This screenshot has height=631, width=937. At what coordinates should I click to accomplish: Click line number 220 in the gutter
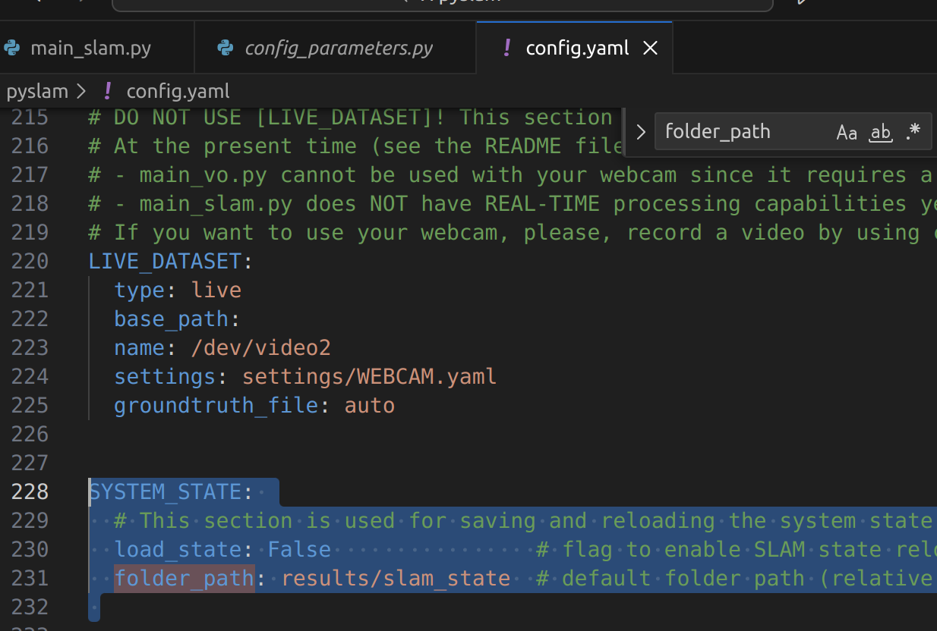[x=30, y=262]
